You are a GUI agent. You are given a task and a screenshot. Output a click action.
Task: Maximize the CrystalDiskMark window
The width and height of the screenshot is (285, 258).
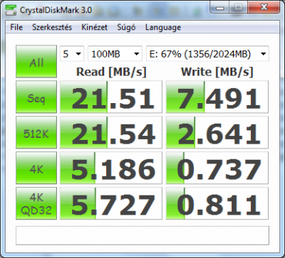239,8
